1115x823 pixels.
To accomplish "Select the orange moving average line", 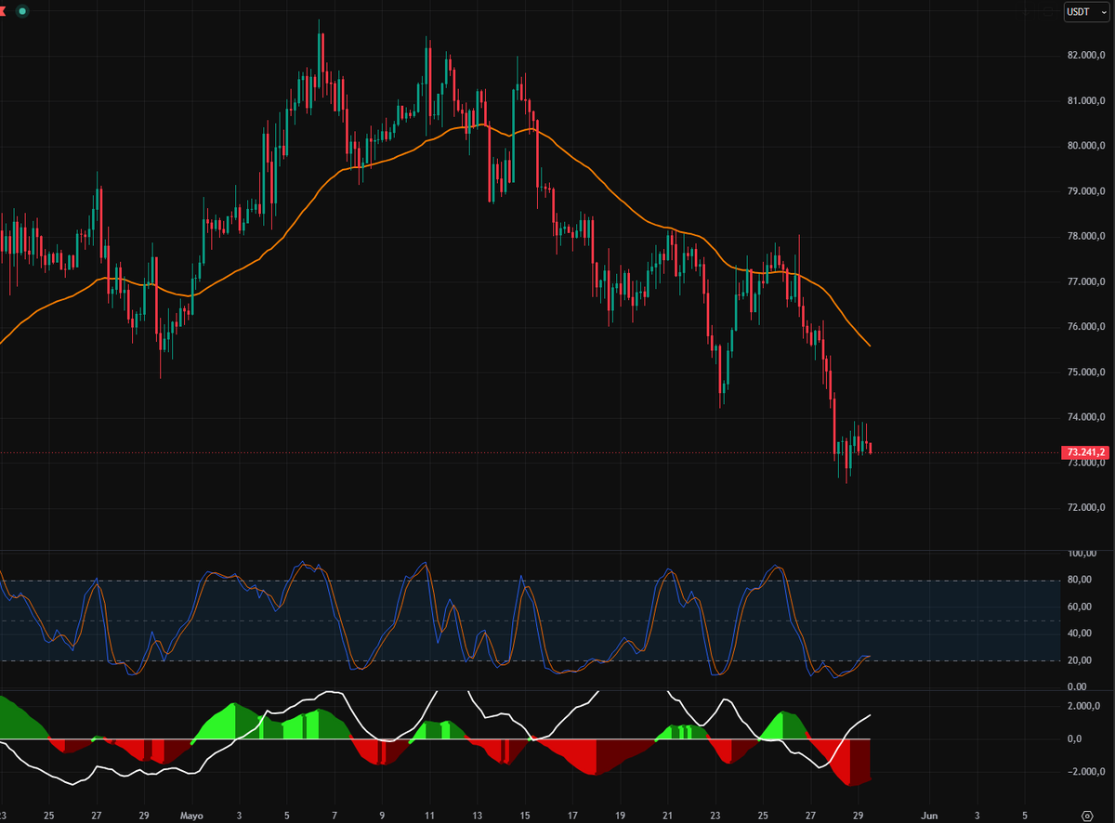I will (595, 173).
